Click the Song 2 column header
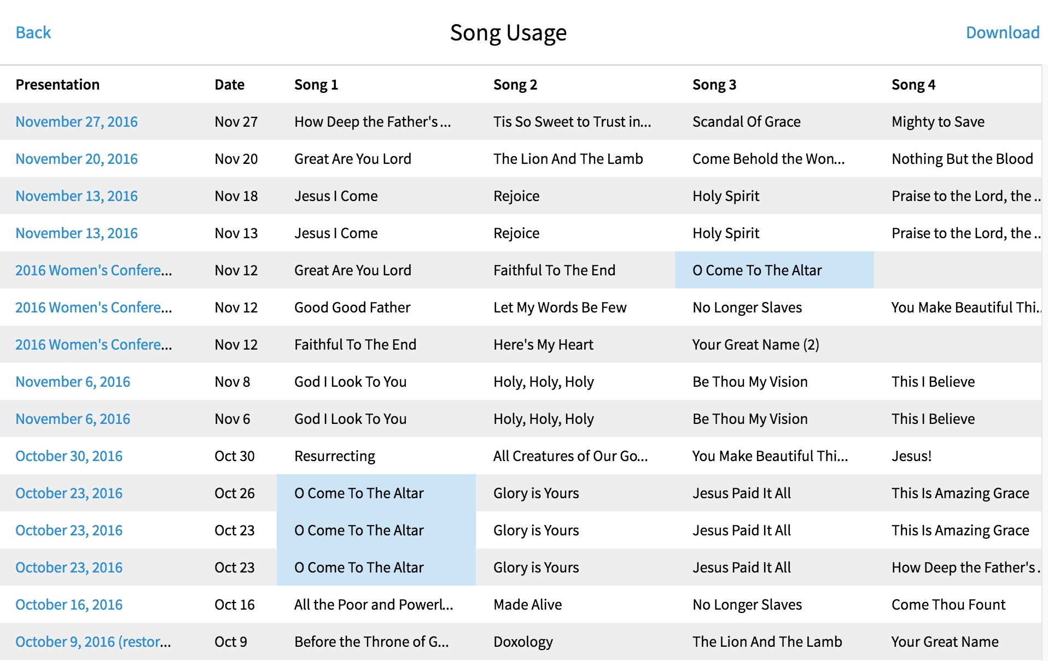This screenshot has height=661, width=1048. coord(515,85)
